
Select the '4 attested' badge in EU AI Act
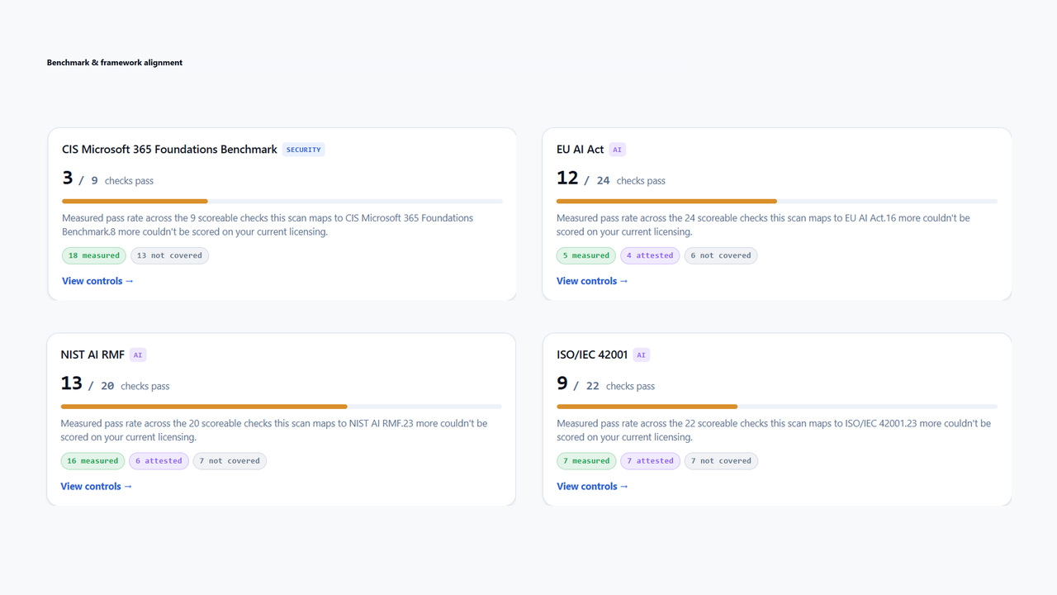pyautogui.click(x=650, y=255)
